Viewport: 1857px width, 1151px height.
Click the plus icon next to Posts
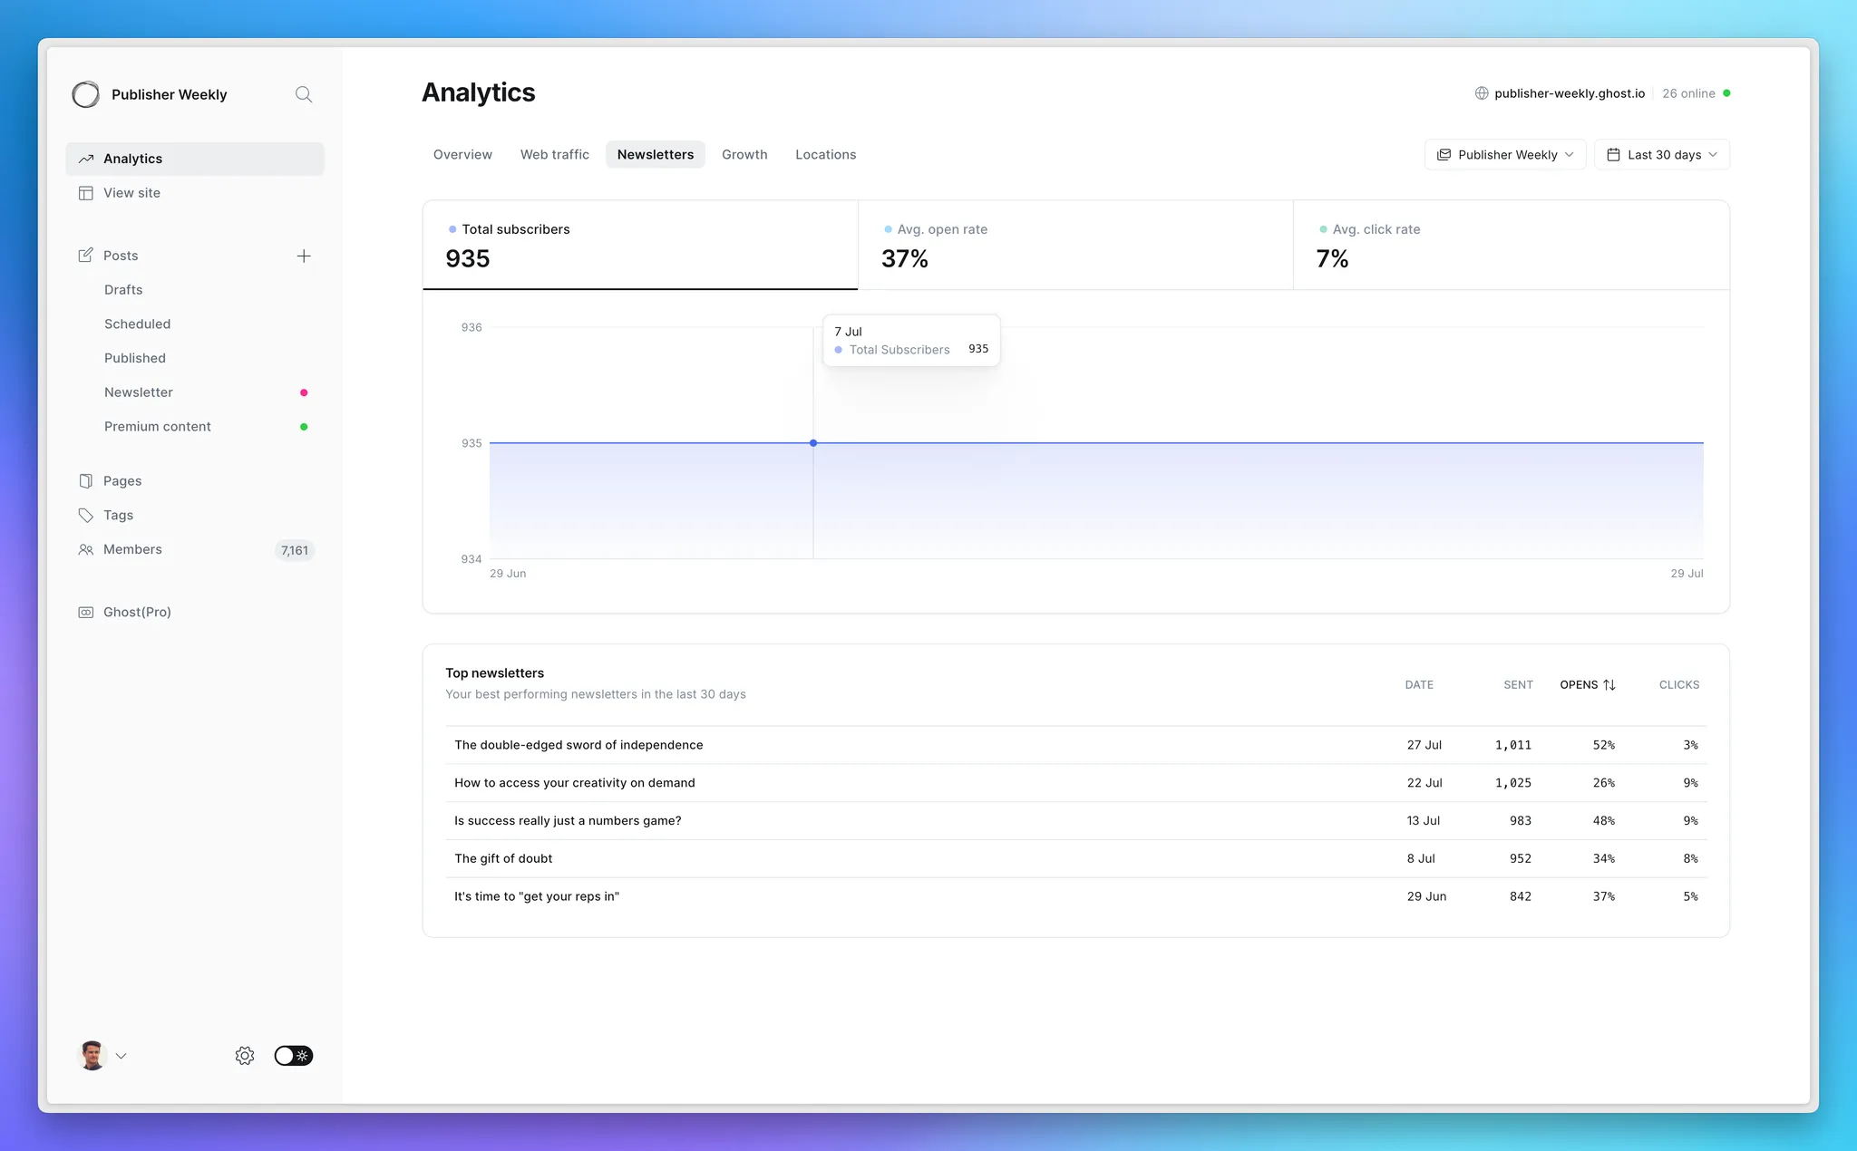pyautogui.click(x=304, y=256)
